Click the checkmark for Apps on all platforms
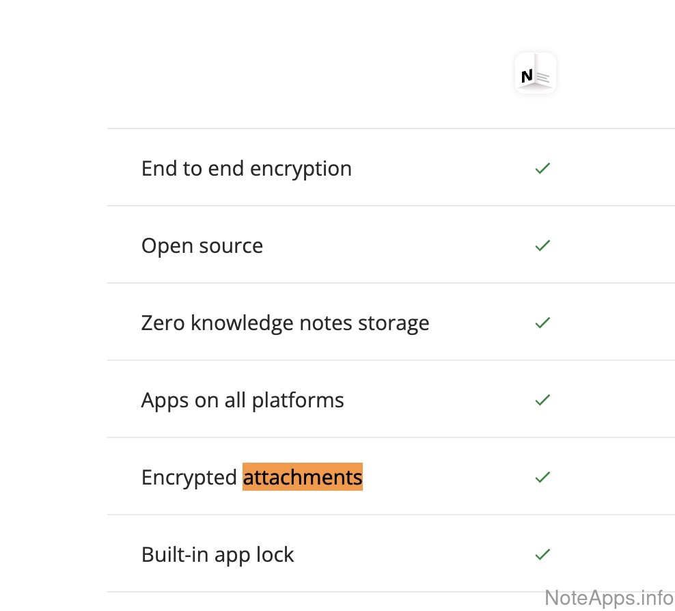The image size is (675, 611). pos(542,400)
